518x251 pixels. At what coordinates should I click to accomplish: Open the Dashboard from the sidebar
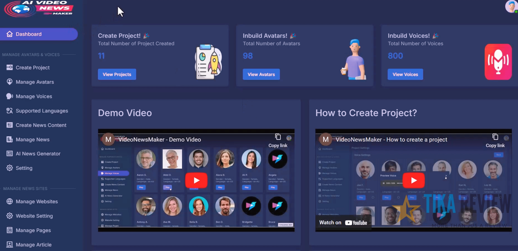pyautogui.click(x=28, y=34)
